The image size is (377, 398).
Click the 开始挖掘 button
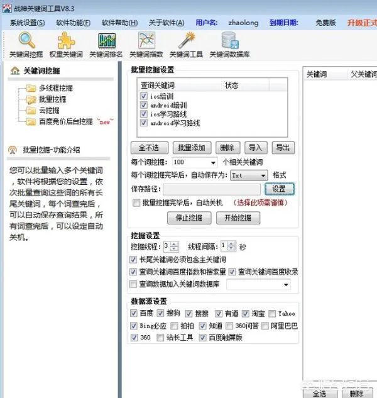pyautogui.click(x=238, y=218)
